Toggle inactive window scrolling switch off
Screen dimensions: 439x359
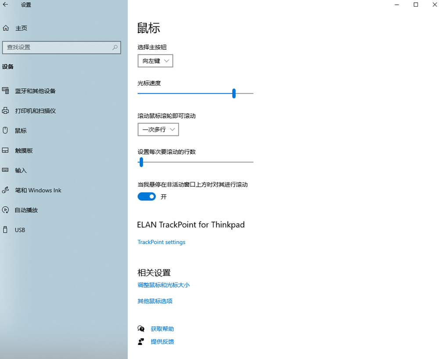point(147,197)
